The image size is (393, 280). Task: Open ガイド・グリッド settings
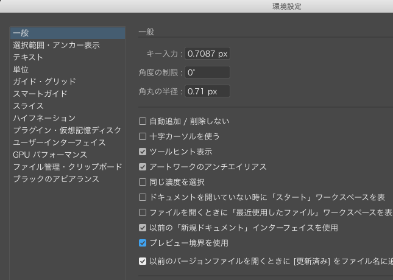click(x=68, y=82)
